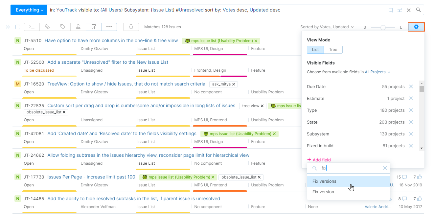434x214 pixels.
Task: Remove the Due Date visible field
Action: (x=411, y=87)
